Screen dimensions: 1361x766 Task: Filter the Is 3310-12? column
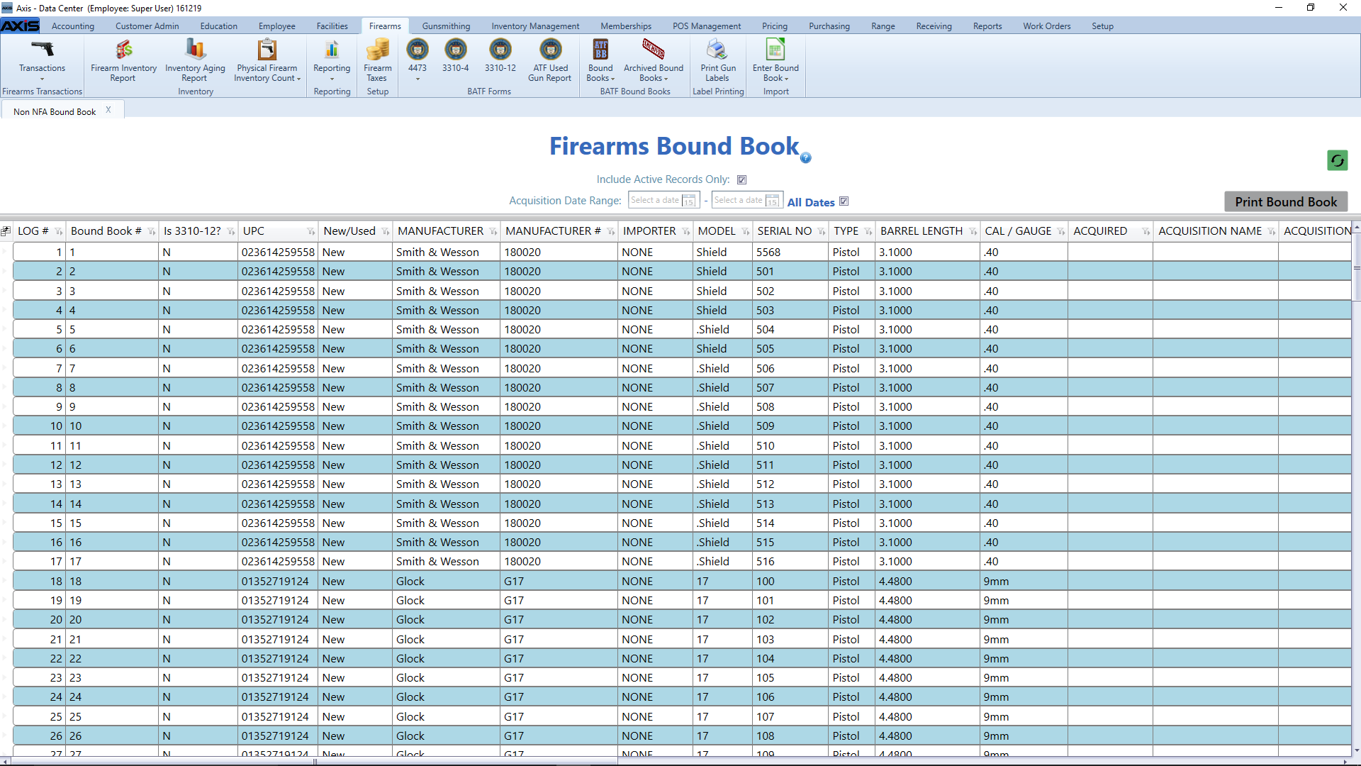coord(231,232)
